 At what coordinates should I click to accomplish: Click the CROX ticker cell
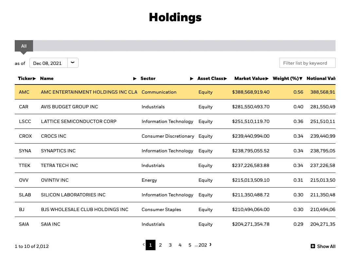26,136
